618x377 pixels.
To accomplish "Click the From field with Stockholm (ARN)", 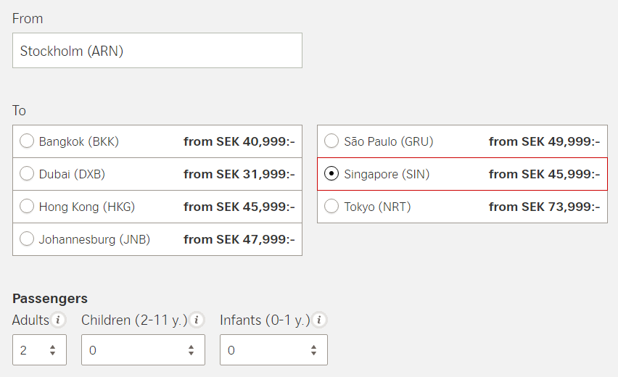I will click(157, 51).
